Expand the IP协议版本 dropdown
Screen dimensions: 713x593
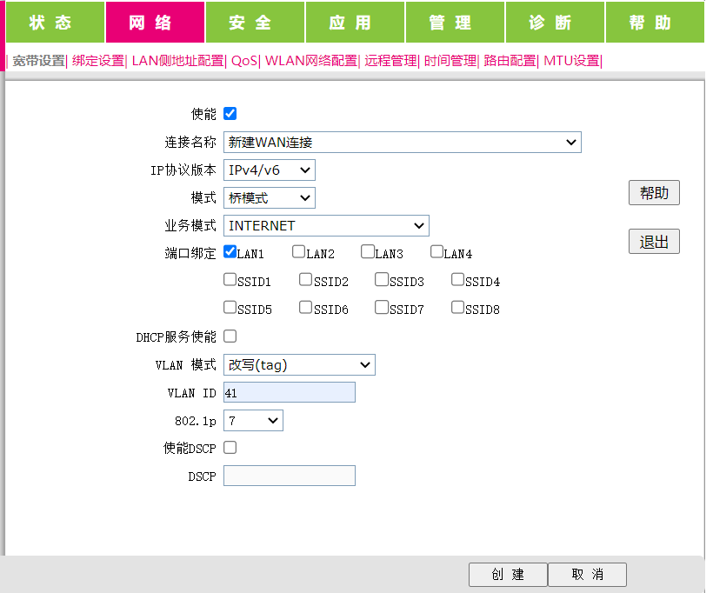270,170
